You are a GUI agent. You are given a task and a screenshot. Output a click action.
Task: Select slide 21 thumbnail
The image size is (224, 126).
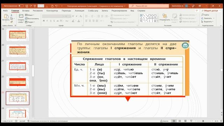tap(17, 66)
